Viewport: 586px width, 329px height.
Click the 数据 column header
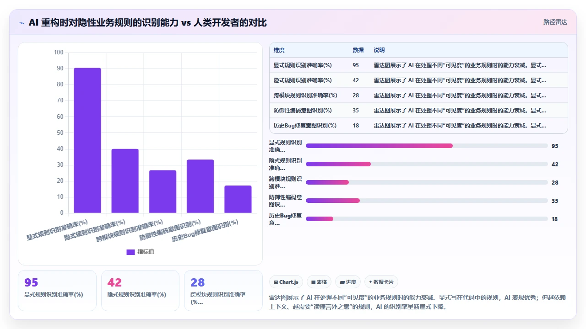point(358,50)
